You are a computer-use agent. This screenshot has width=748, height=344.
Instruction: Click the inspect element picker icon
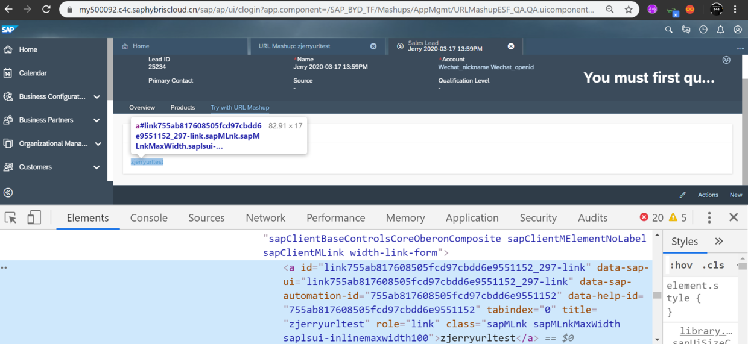coord(11,217)
